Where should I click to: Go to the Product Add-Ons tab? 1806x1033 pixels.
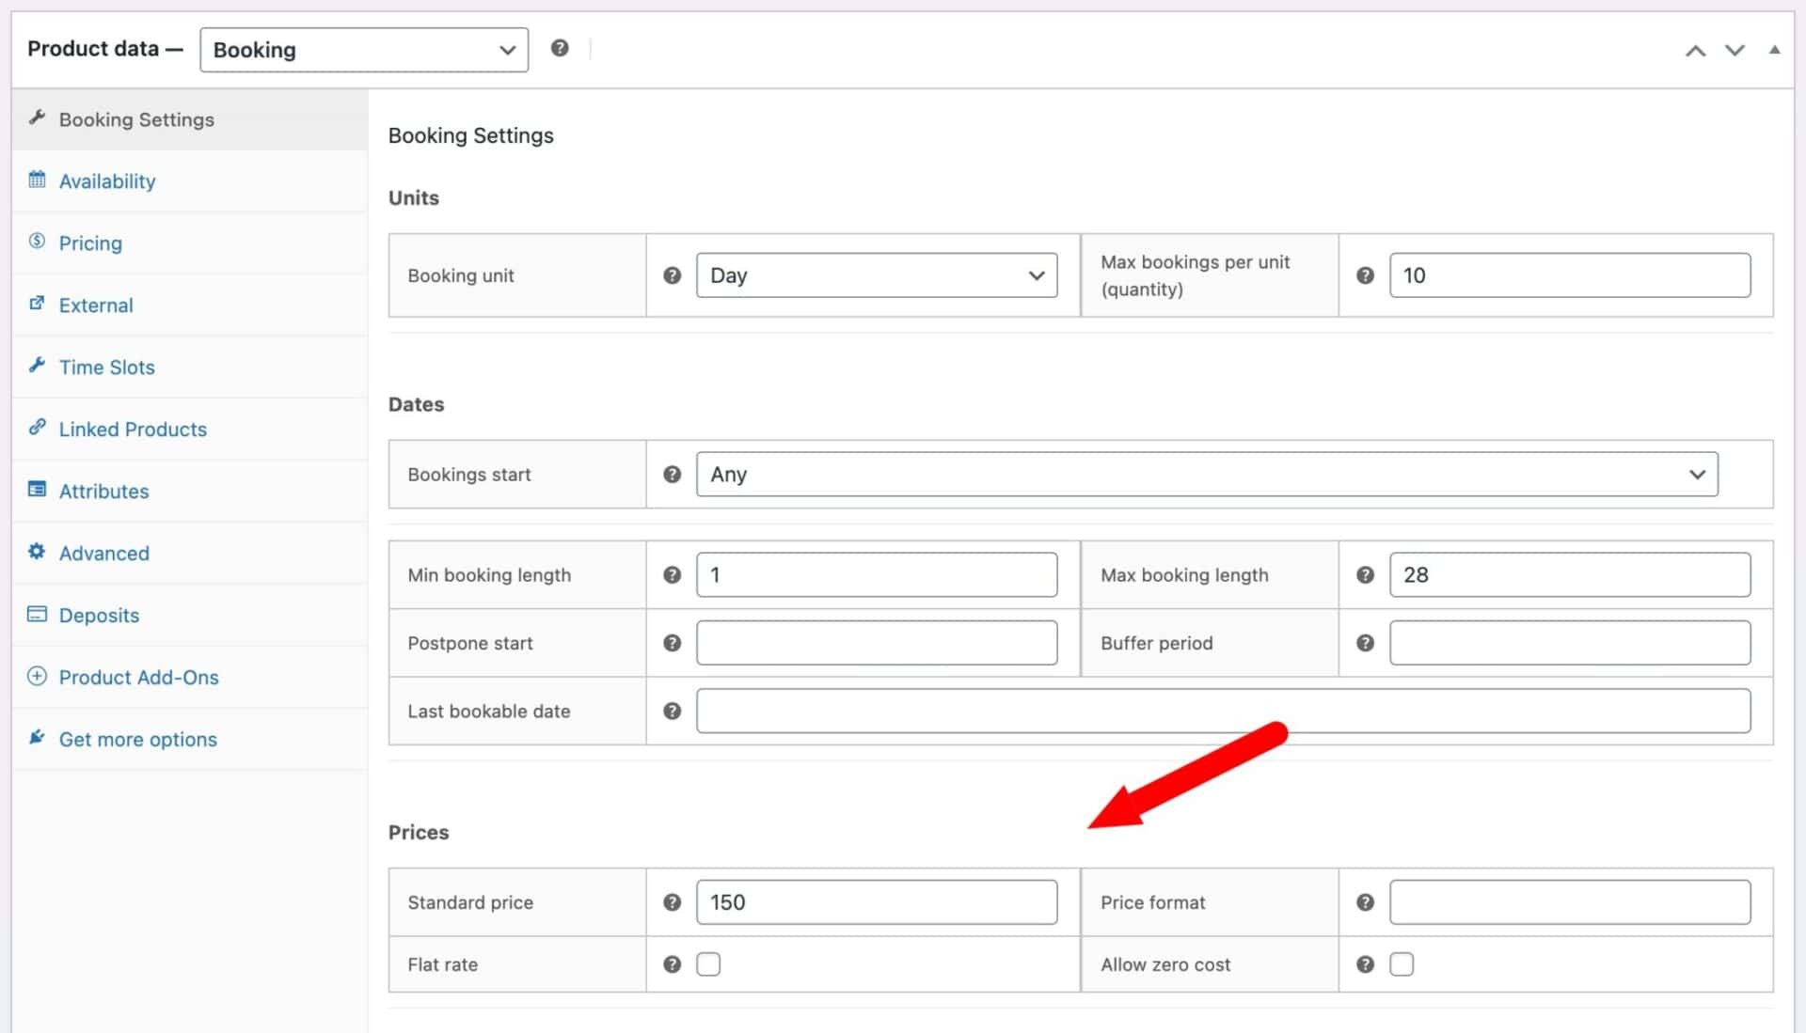point(190,678)
